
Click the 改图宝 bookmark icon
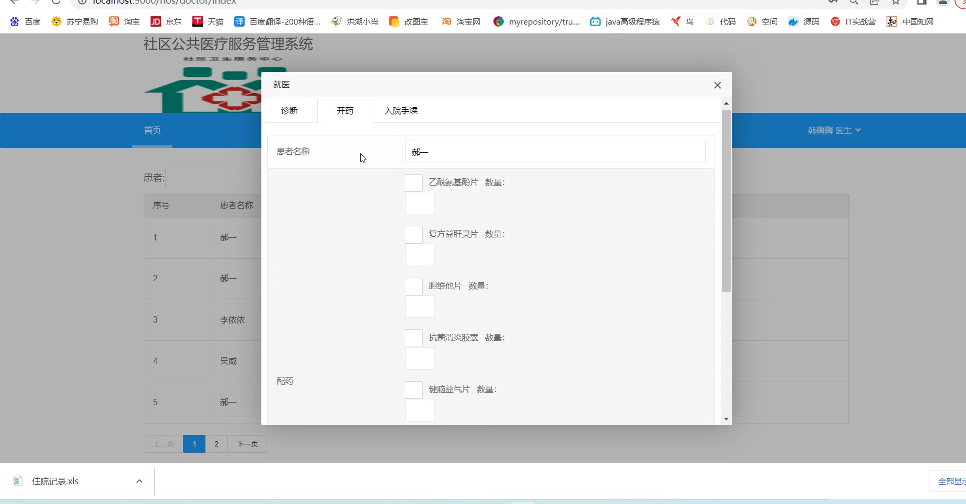(394, 21)
